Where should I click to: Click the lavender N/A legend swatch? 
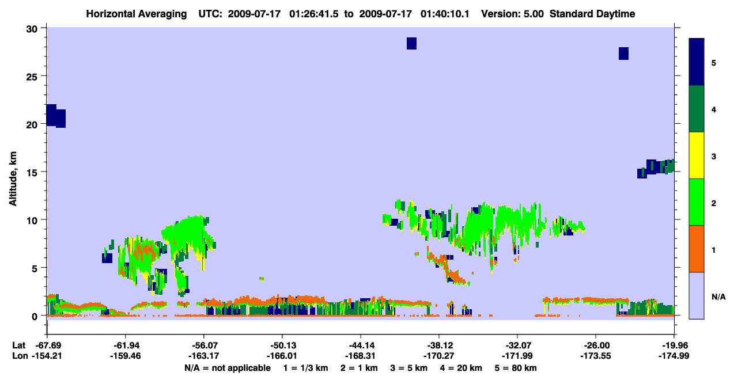[x=697, y=295]
